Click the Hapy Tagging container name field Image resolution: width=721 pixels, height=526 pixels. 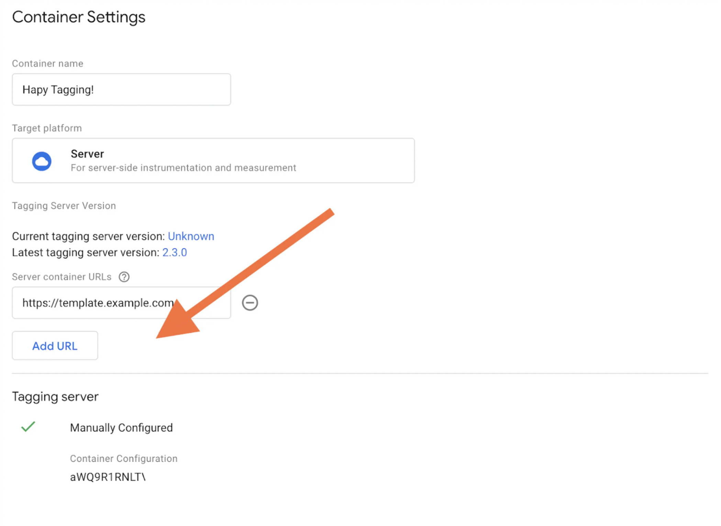pos(121,89)
